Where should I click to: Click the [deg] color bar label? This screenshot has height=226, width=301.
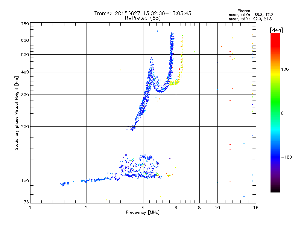coord(276,30)
